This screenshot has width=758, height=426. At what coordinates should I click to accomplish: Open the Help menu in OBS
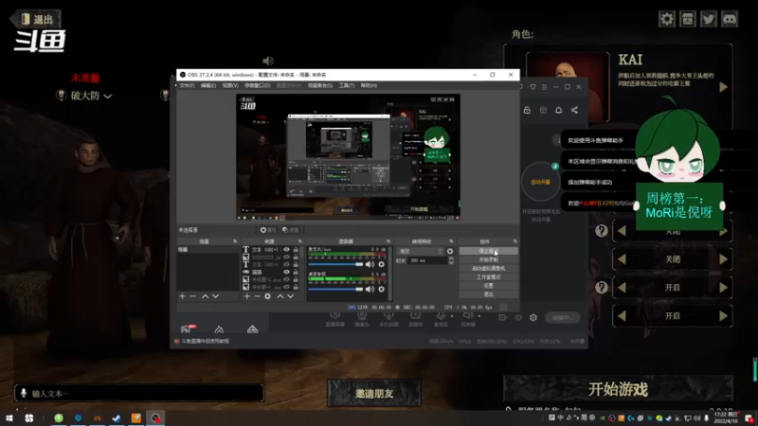pyautogui.click(x=369, y=85)
